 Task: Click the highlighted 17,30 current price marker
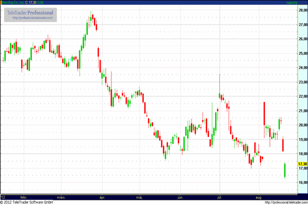[302, 163]
